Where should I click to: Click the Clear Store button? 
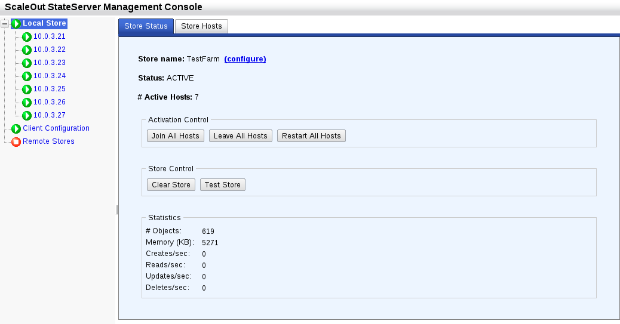[171, 185]
